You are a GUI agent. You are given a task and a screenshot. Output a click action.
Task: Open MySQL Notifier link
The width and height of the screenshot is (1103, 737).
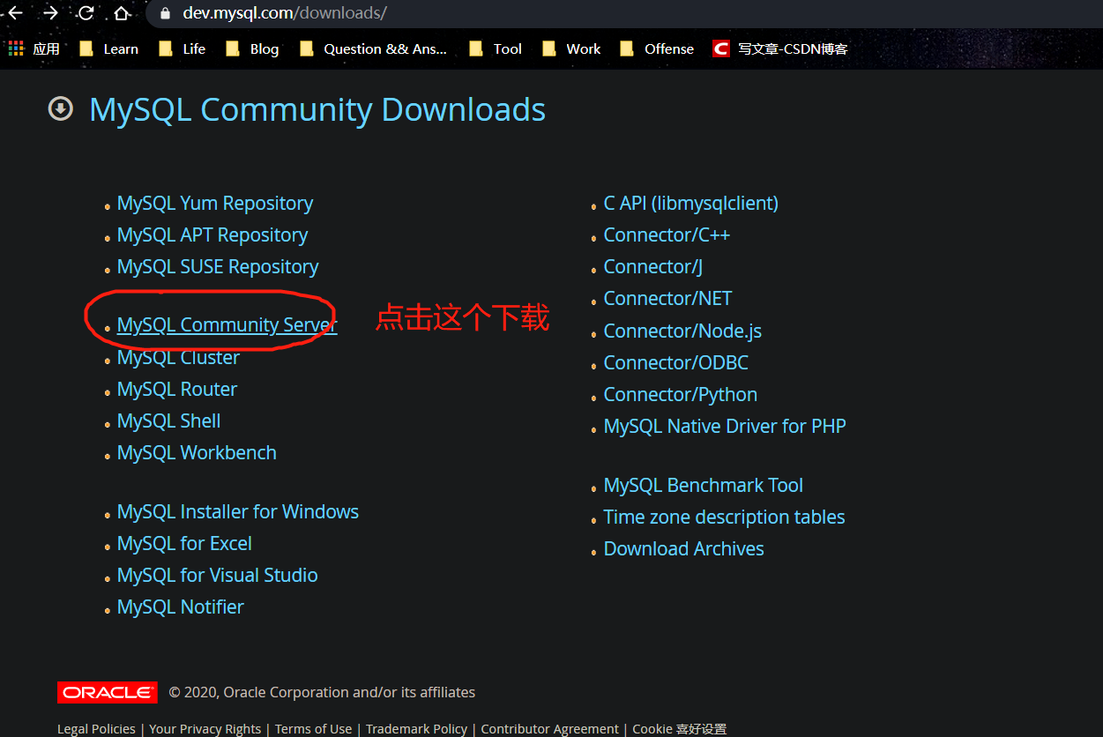(181, 607)
